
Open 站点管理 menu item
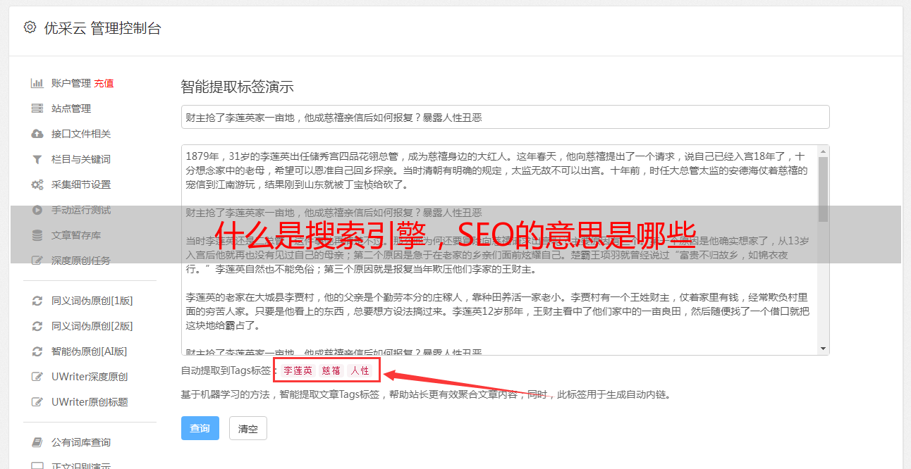71,108
